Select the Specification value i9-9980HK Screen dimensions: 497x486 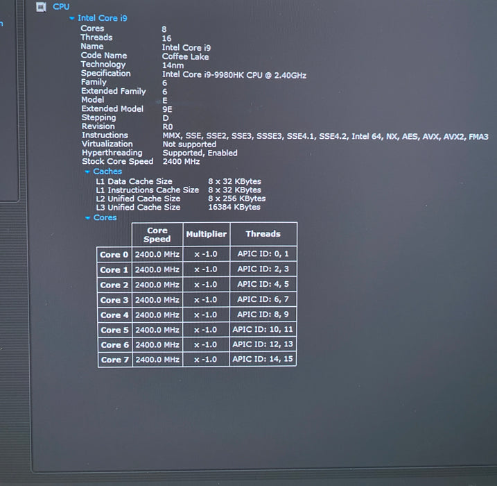pos(234,75)
